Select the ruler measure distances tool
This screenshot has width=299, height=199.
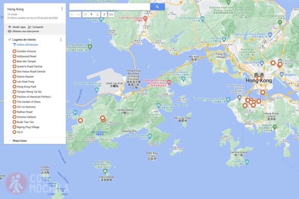pos(111,15)
